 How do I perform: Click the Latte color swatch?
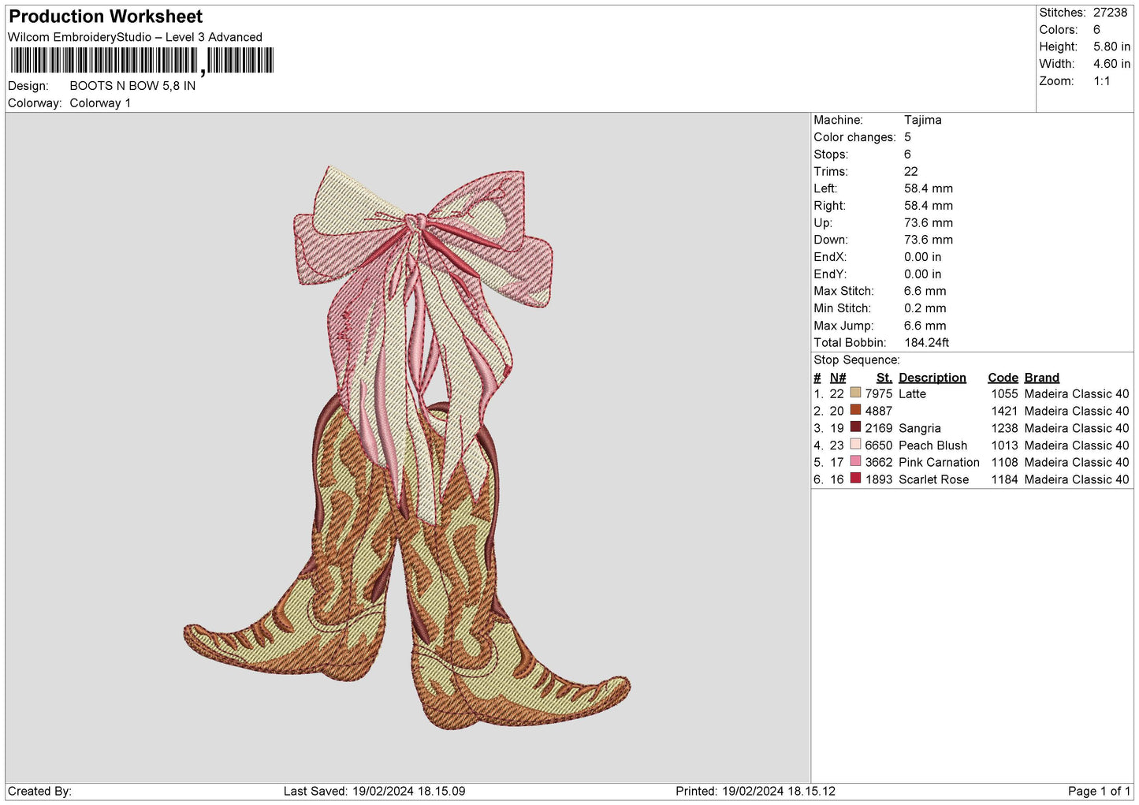(855, 393)
